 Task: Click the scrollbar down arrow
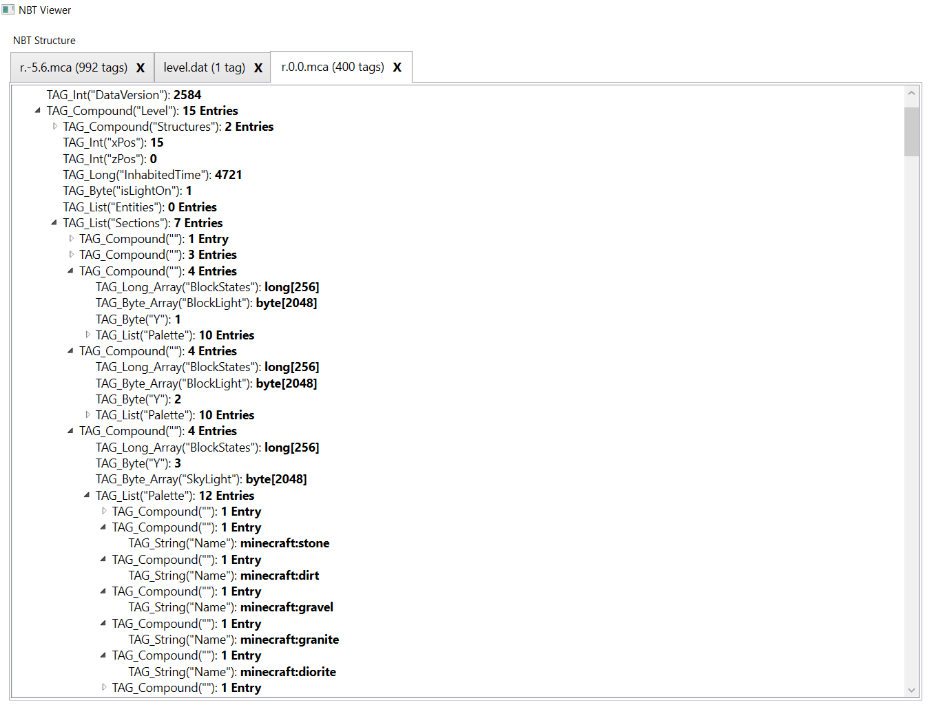coord(911,690)
